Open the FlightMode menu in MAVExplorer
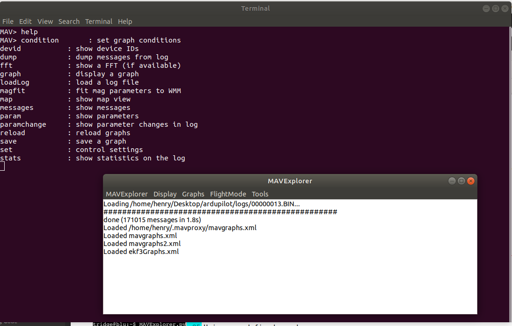 [228, 194]
